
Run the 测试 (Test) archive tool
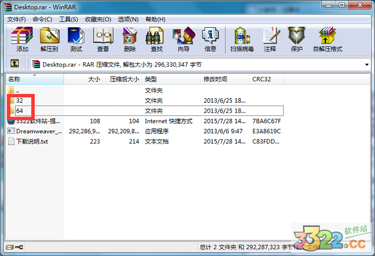click(76, 39)
